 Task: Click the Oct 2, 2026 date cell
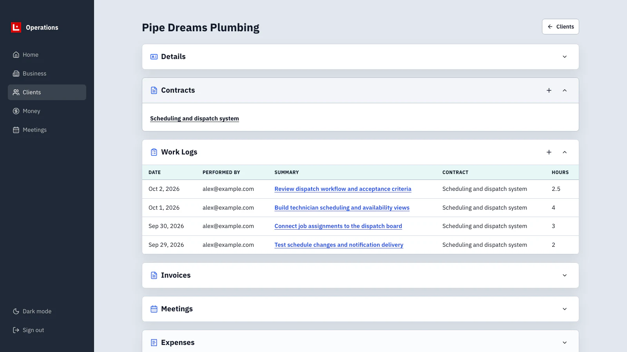[x=164, y=189]
